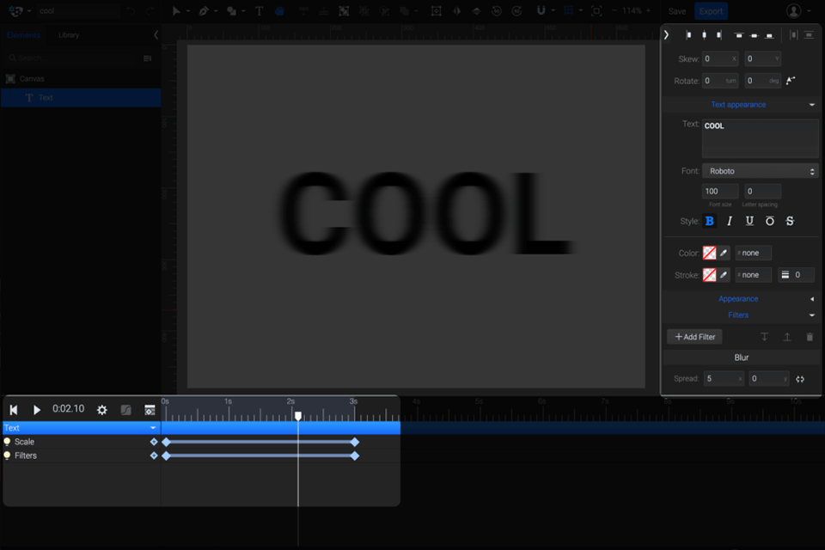825x550 pixels.
Task: Click the Redo arrow
Action: pos(150,10)
